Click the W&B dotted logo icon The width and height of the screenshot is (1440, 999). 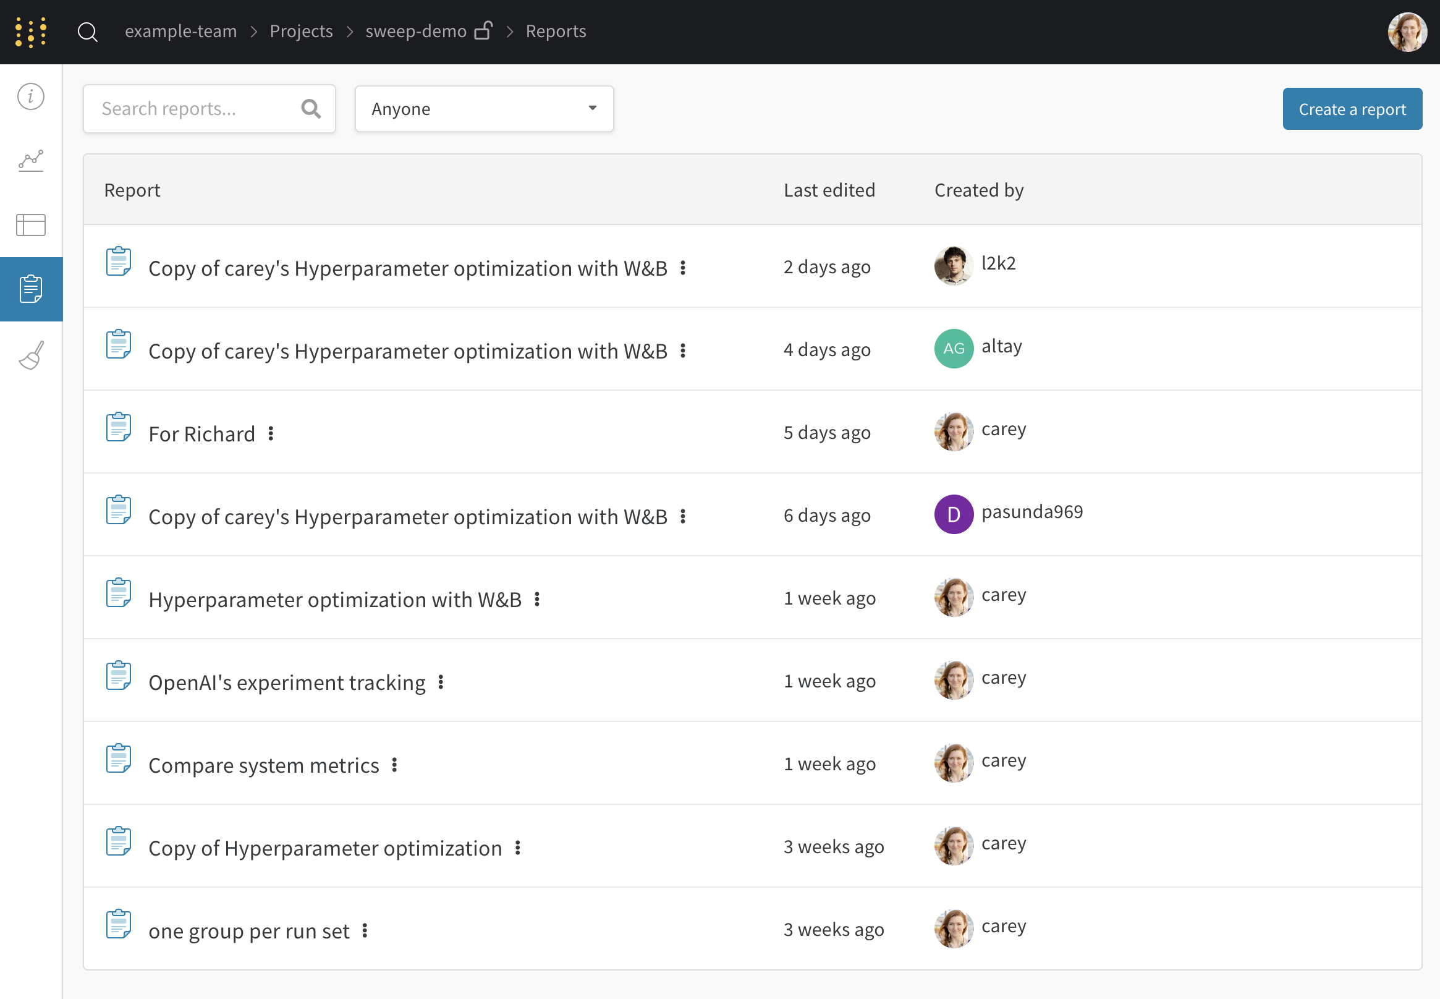31,32
